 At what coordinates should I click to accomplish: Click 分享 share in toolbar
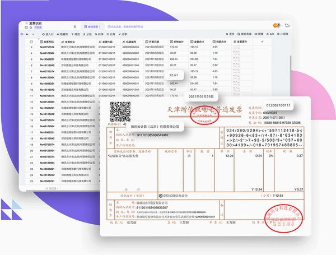[x=123, y=34]
